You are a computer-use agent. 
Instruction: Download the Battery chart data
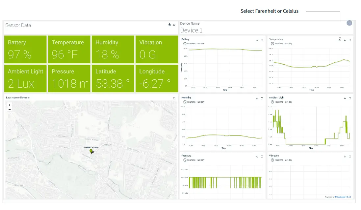[257, 40]
